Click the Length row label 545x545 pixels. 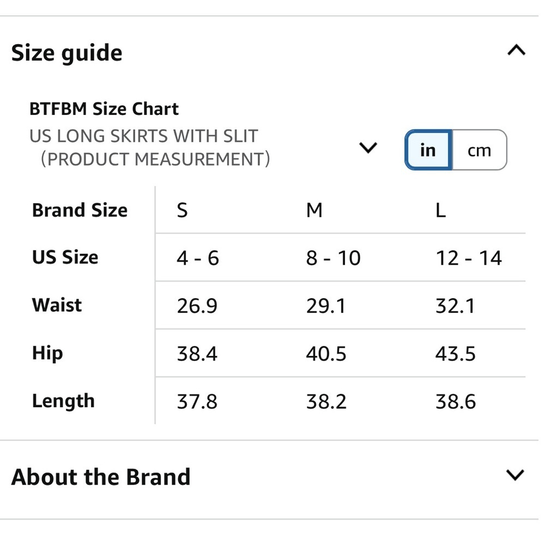pos(63,401)
